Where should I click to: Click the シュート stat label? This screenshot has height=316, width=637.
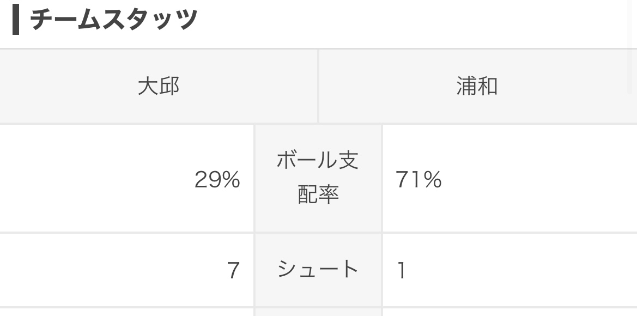pyautogui.click(x=318, y=270)
